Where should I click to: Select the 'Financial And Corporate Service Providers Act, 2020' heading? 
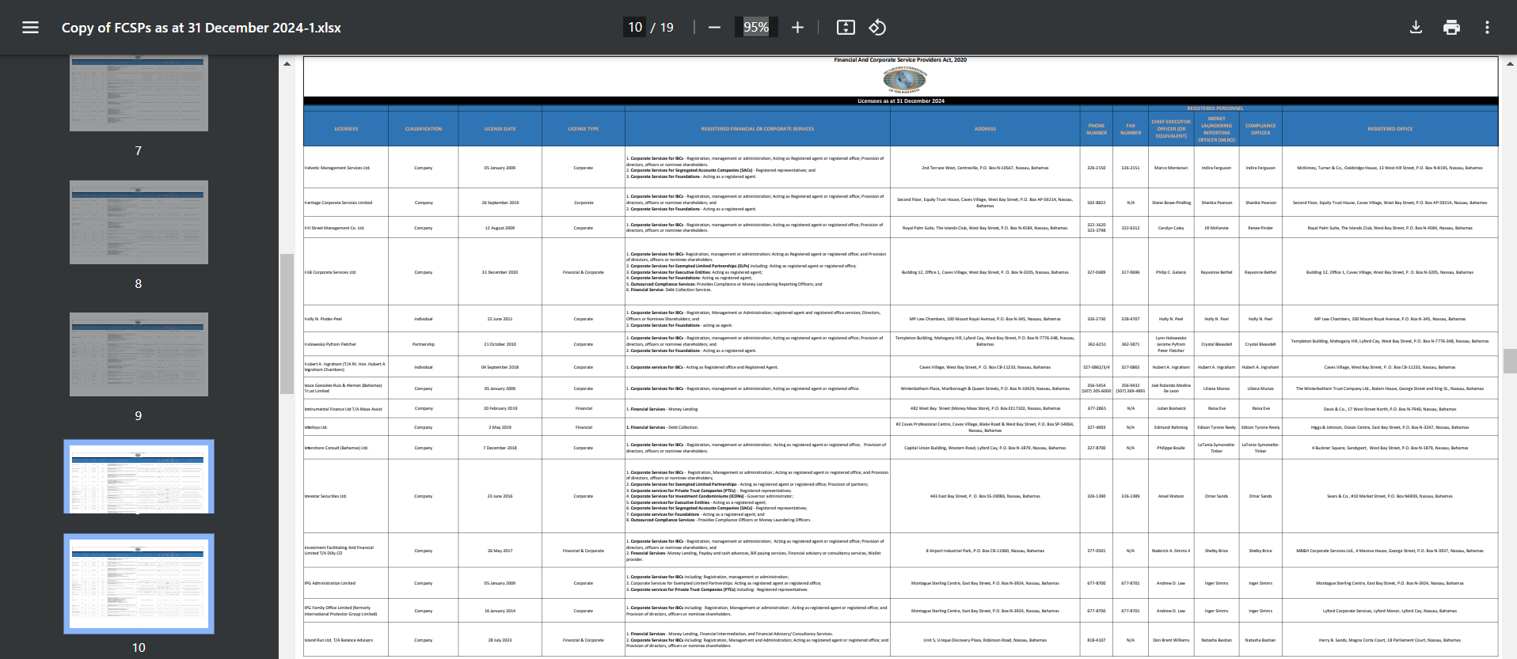(x=900, y=60)
